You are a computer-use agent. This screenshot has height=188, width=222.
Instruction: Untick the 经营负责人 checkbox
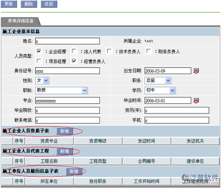coord(74,61)
